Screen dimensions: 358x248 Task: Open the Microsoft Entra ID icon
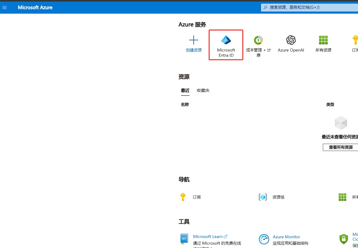(226, 40)
